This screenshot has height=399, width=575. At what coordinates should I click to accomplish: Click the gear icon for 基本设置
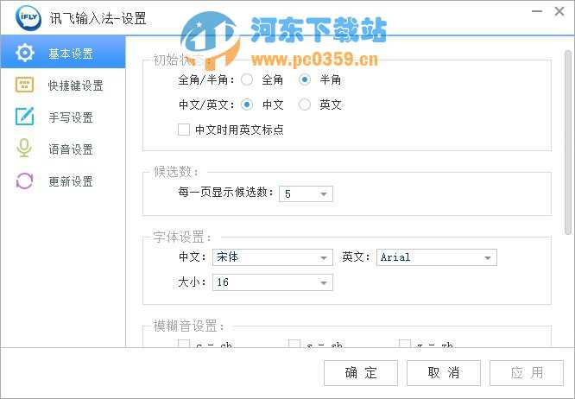(x=25, y=53)
